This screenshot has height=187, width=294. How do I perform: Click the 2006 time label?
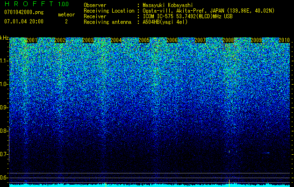point(172,40)
